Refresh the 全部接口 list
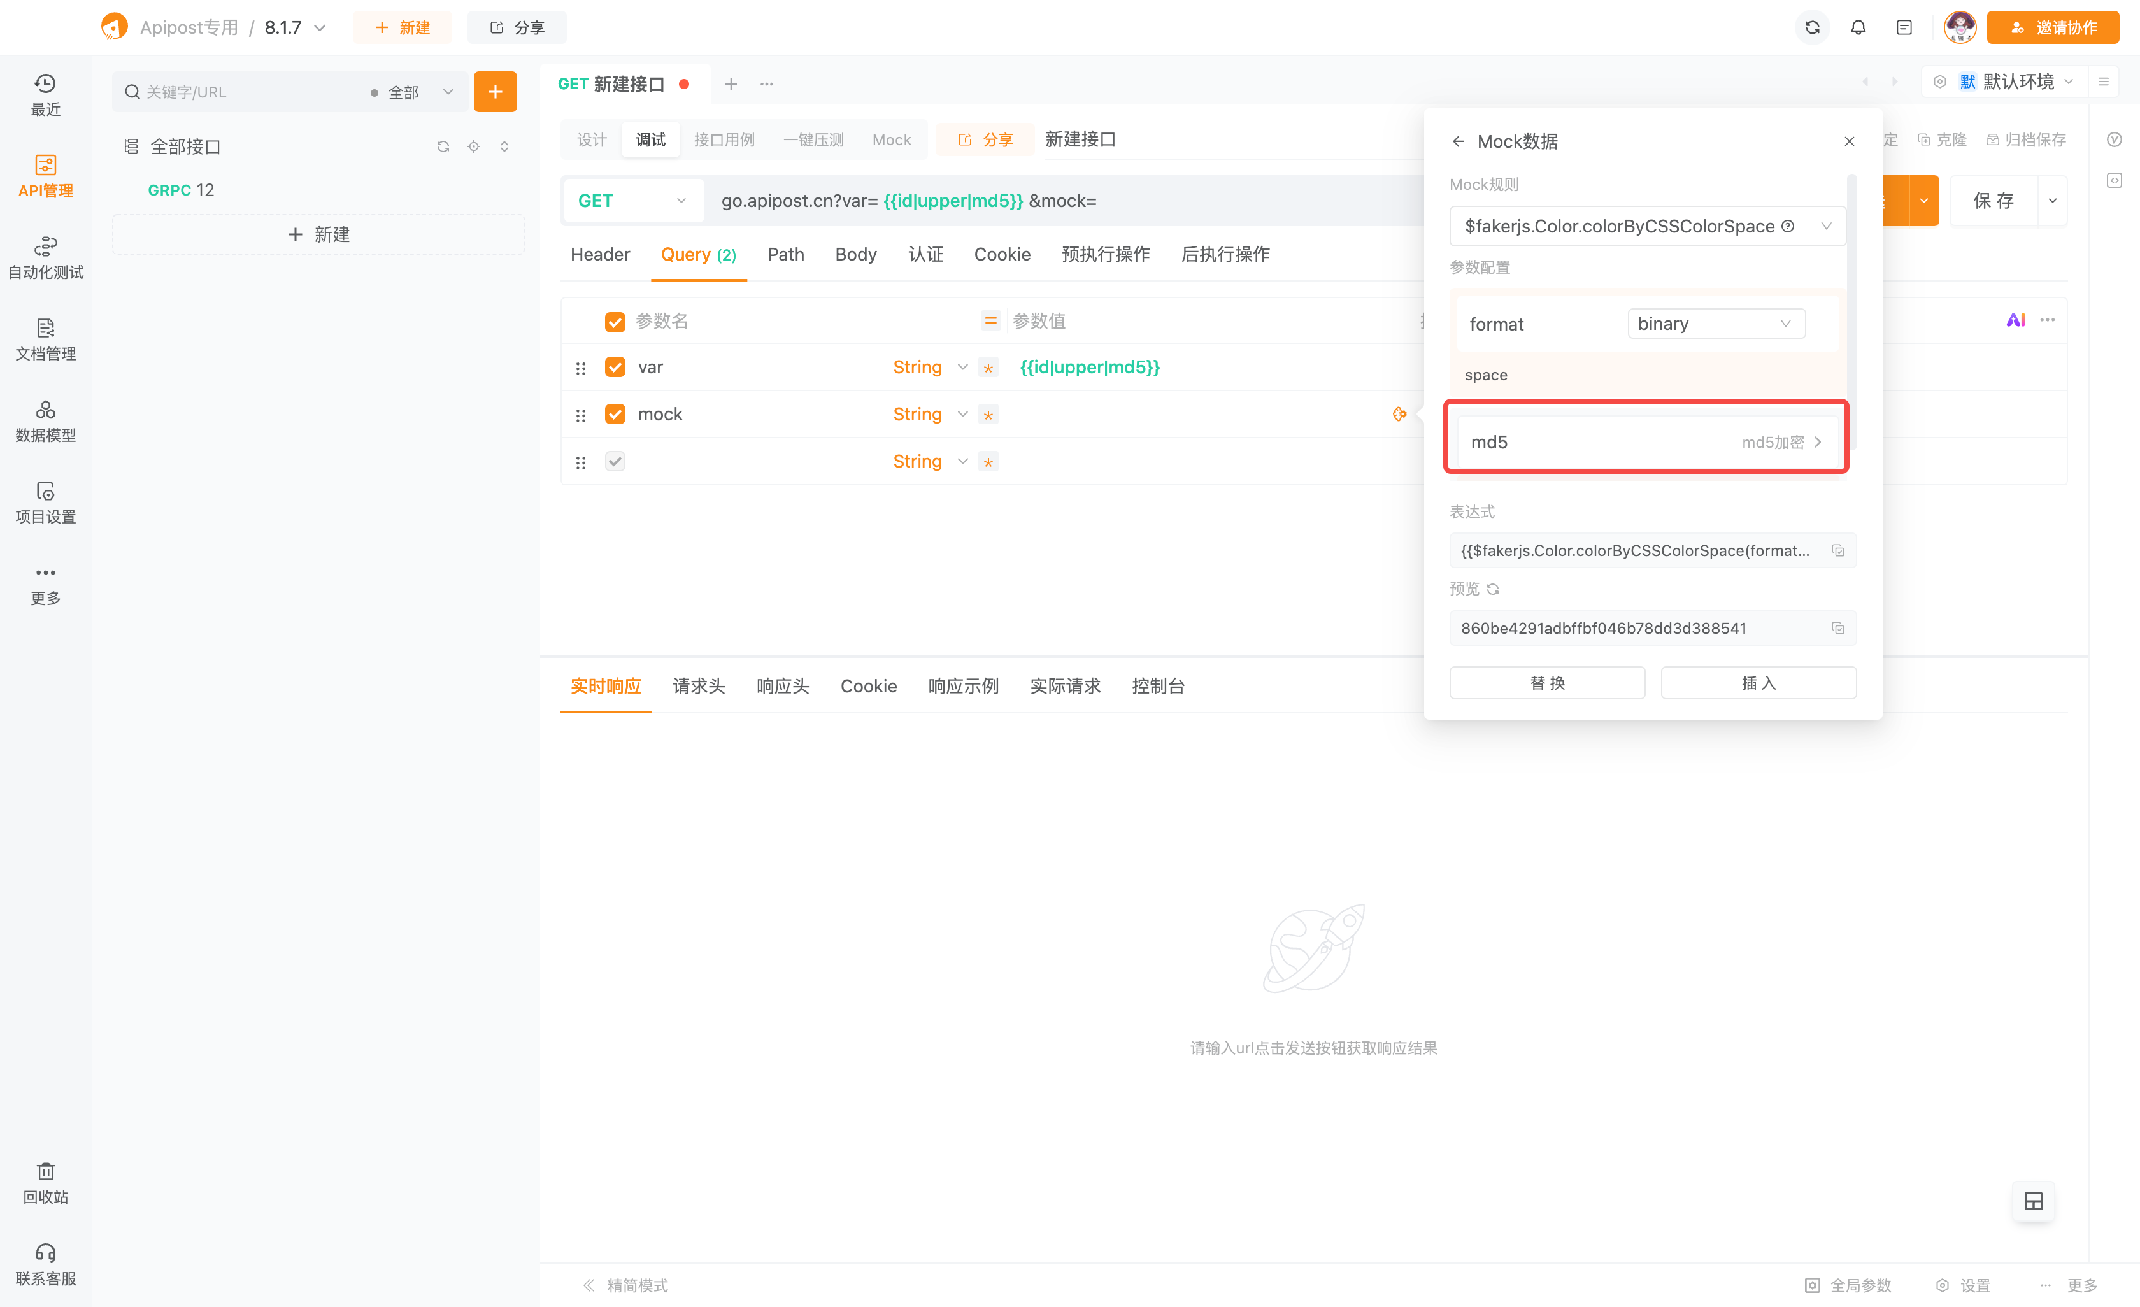The image size is (2140, 1307). pos(443,146)
